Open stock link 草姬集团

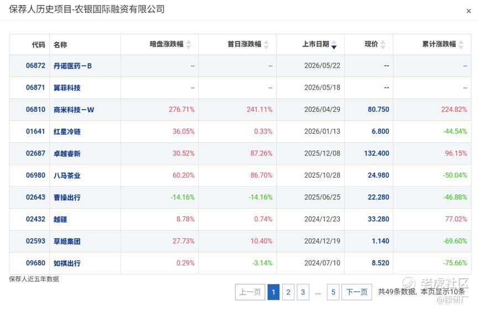67,241
